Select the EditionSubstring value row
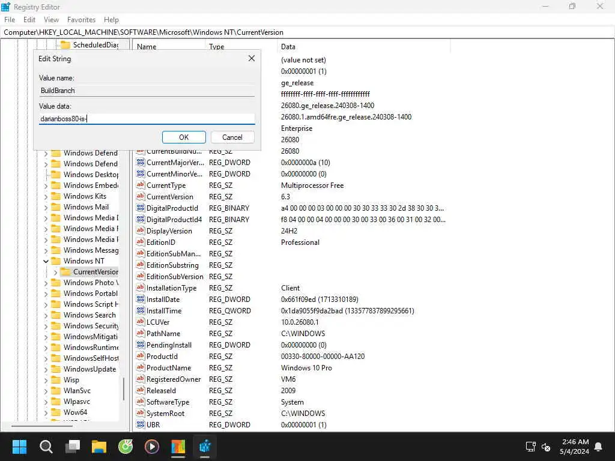The height and width of the screenshot is (461, 615). [292, 265]
